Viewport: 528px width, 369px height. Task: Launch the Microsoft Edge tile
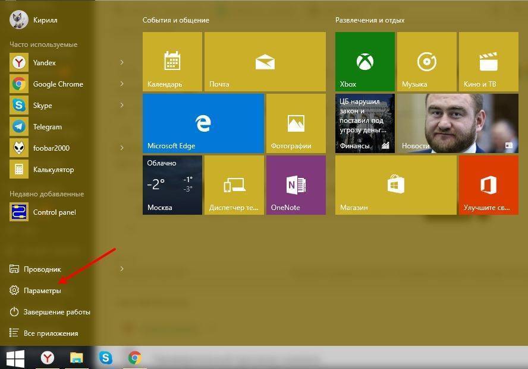(203, 123)
